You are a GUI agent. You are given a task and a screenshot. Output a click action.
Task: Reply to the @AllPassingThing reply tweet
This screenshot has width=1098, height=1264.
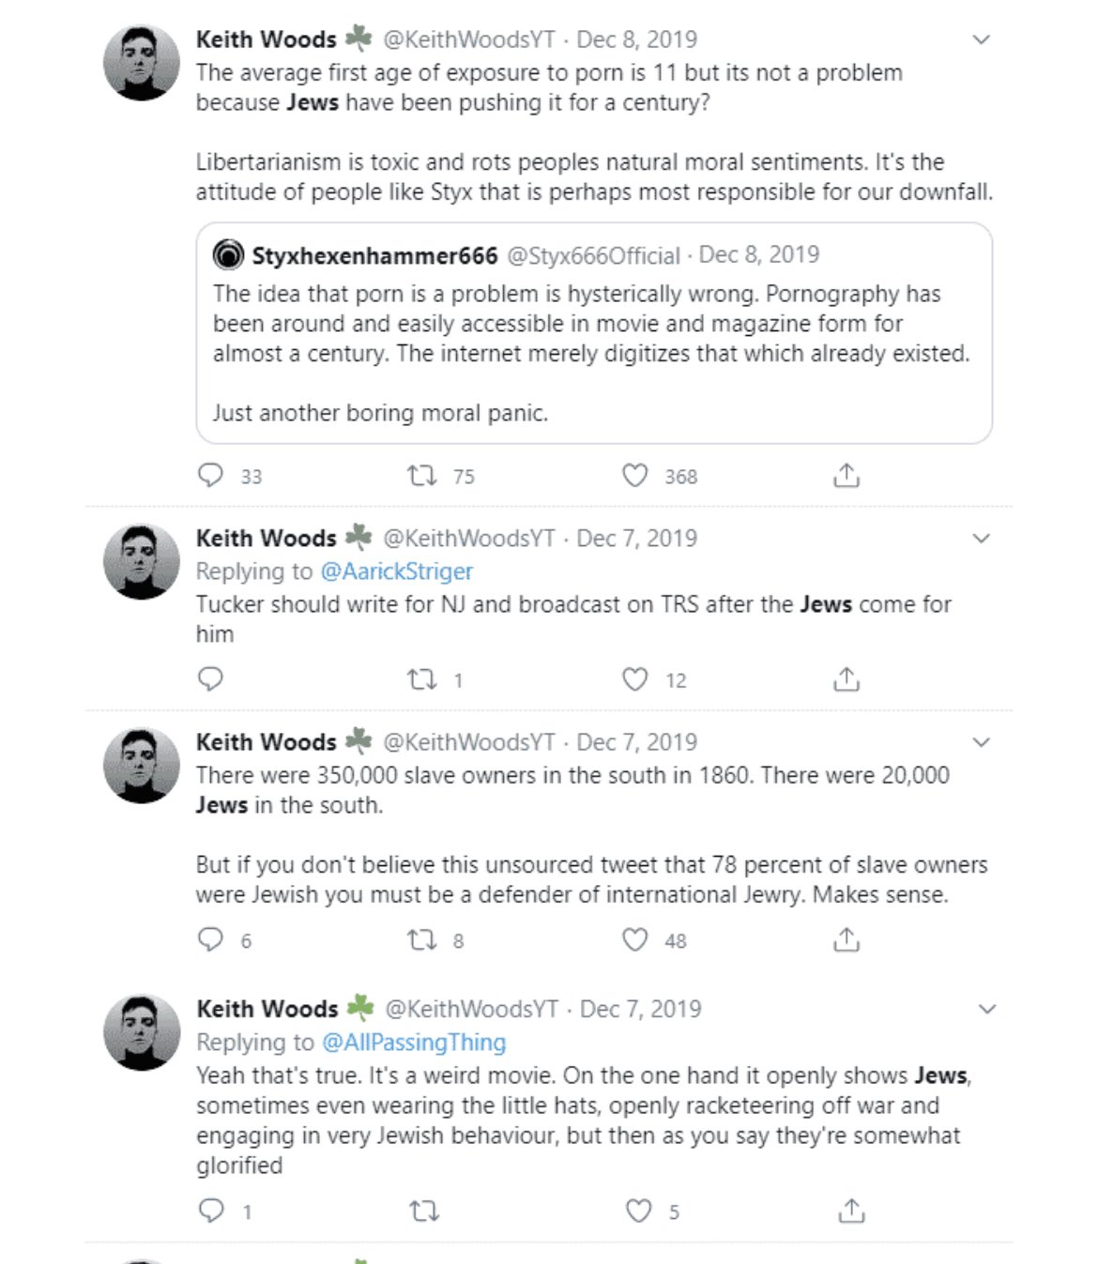(x=211, y=1211)
